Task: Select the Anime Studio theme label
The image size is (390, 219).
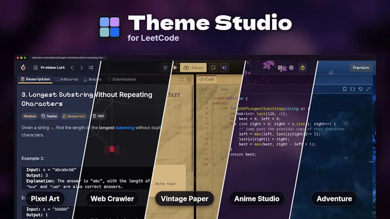Action: coord(257,199)
